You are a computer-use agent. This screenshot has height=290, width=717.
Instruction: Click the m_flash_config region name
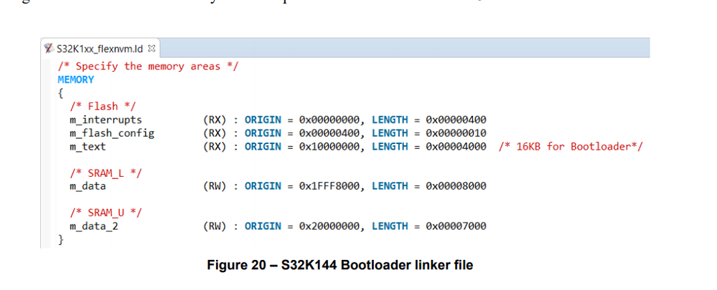coord(112,133)
